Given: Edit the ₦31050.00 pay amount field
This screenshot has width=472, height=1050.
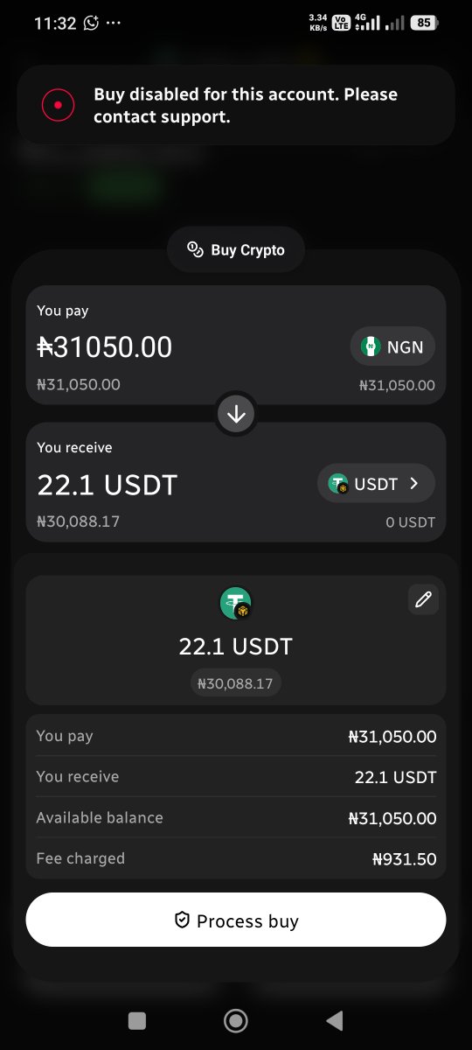Looking at the screenshot, I should click(x=105, y=347).
